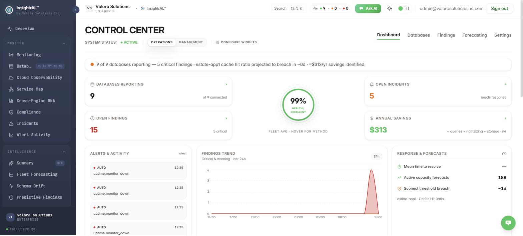The width and height of the screenshot is (523, 236).
Task: Open the Forecasting tab
Action: point(474,35)
